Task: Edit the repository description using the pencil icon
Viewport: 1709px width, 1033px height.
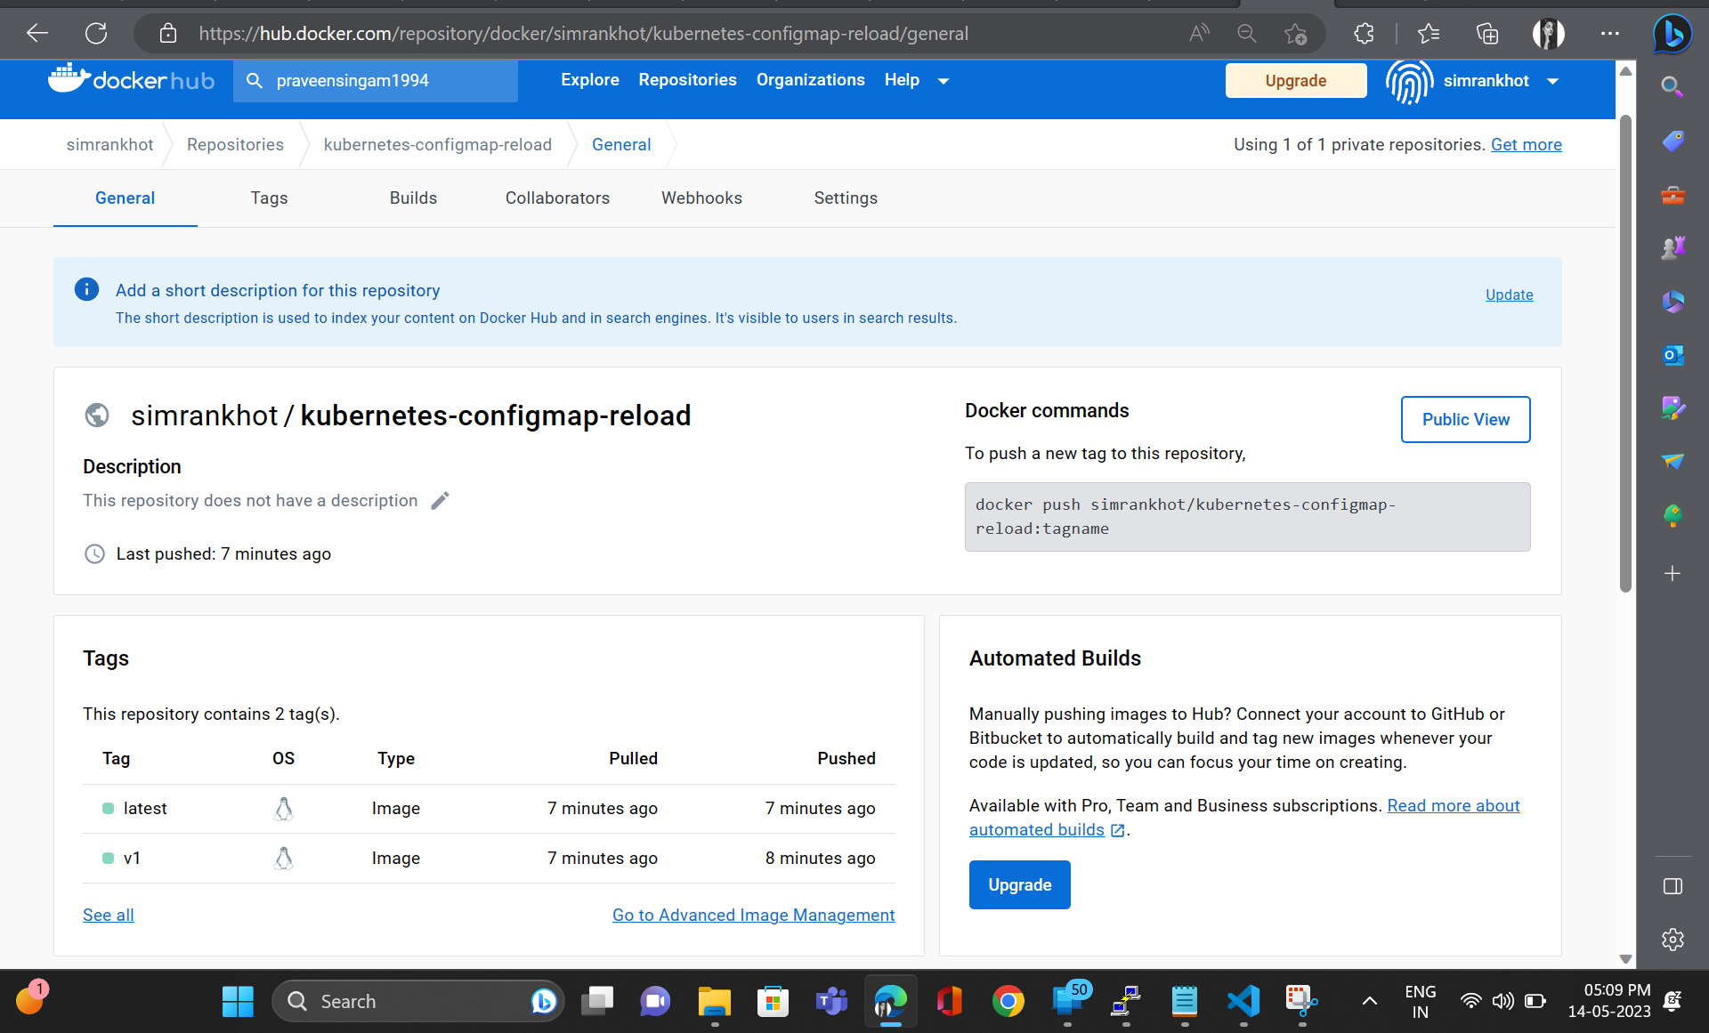Action: coord(440,500)
